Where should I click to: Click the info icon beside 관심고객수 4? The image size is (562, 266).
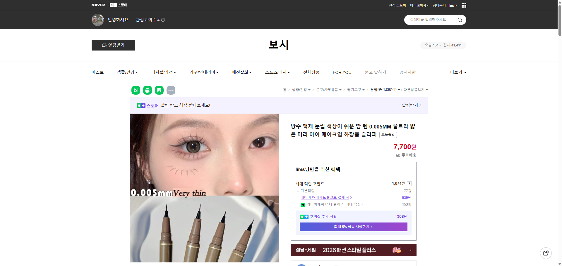pyautogui.click(x=163, y=20)
